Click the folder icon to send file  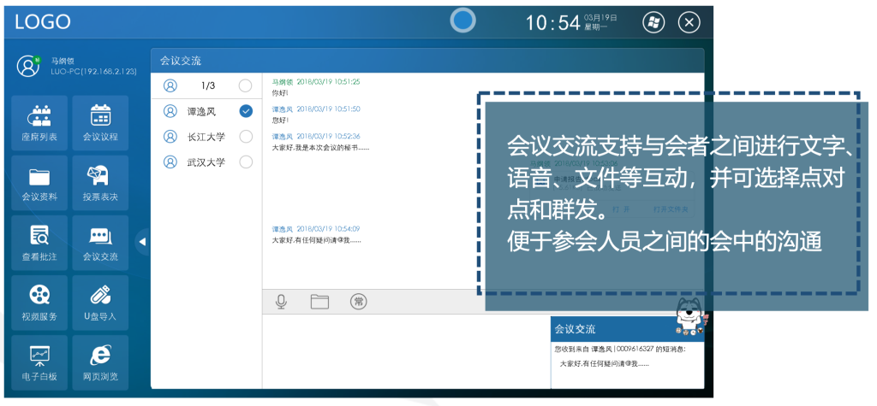click(x=319, y=301)
